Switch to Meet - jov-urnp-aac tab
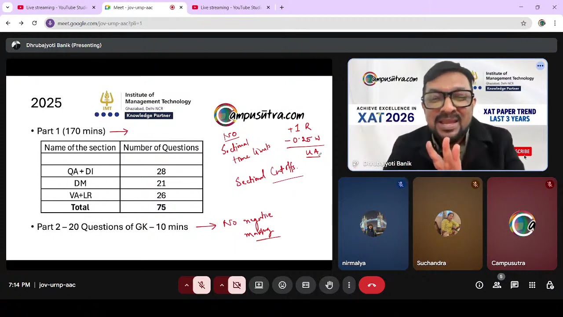Image resolution: width=563 pixels, height=317 pixels. 133,7
